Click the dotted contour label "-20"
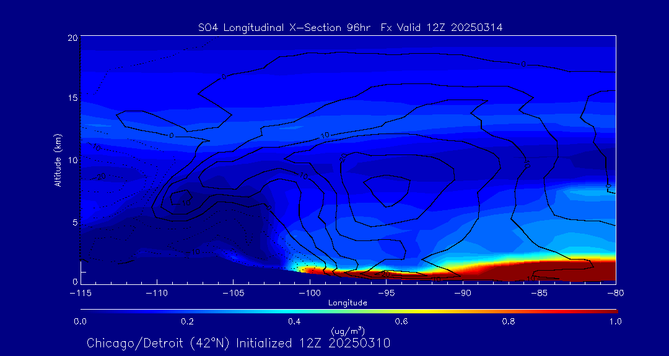This screenshot has width=669, height=356. tap(100, 177)
